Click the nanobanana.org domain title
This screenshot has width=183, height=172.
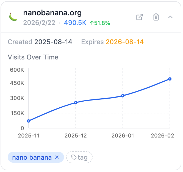click(52, 13)
